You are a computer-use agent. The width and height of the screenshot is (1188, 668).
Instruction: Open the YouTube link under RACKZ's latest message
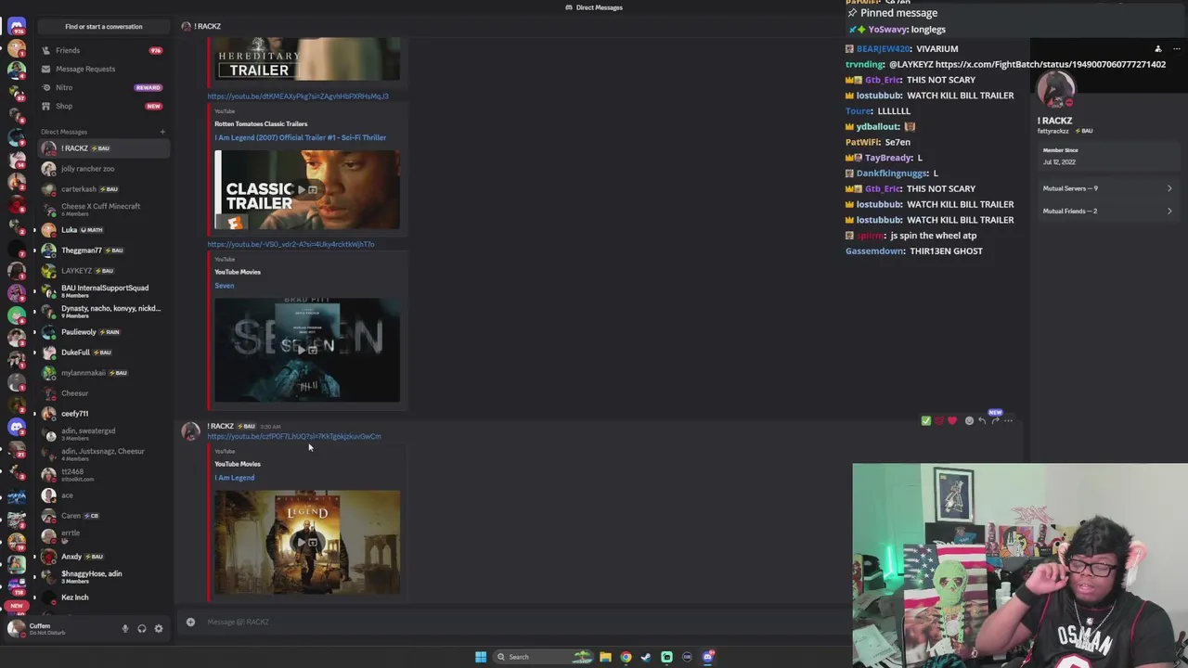point(293,437)
